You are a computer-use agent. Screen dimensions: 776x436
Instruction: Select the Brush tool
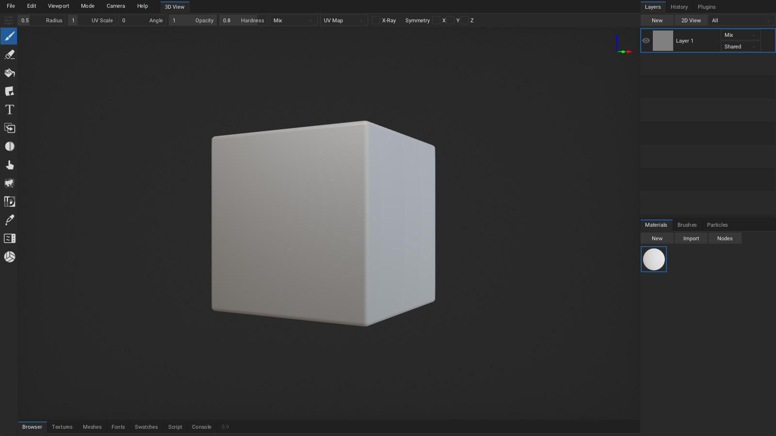(9, 36)
